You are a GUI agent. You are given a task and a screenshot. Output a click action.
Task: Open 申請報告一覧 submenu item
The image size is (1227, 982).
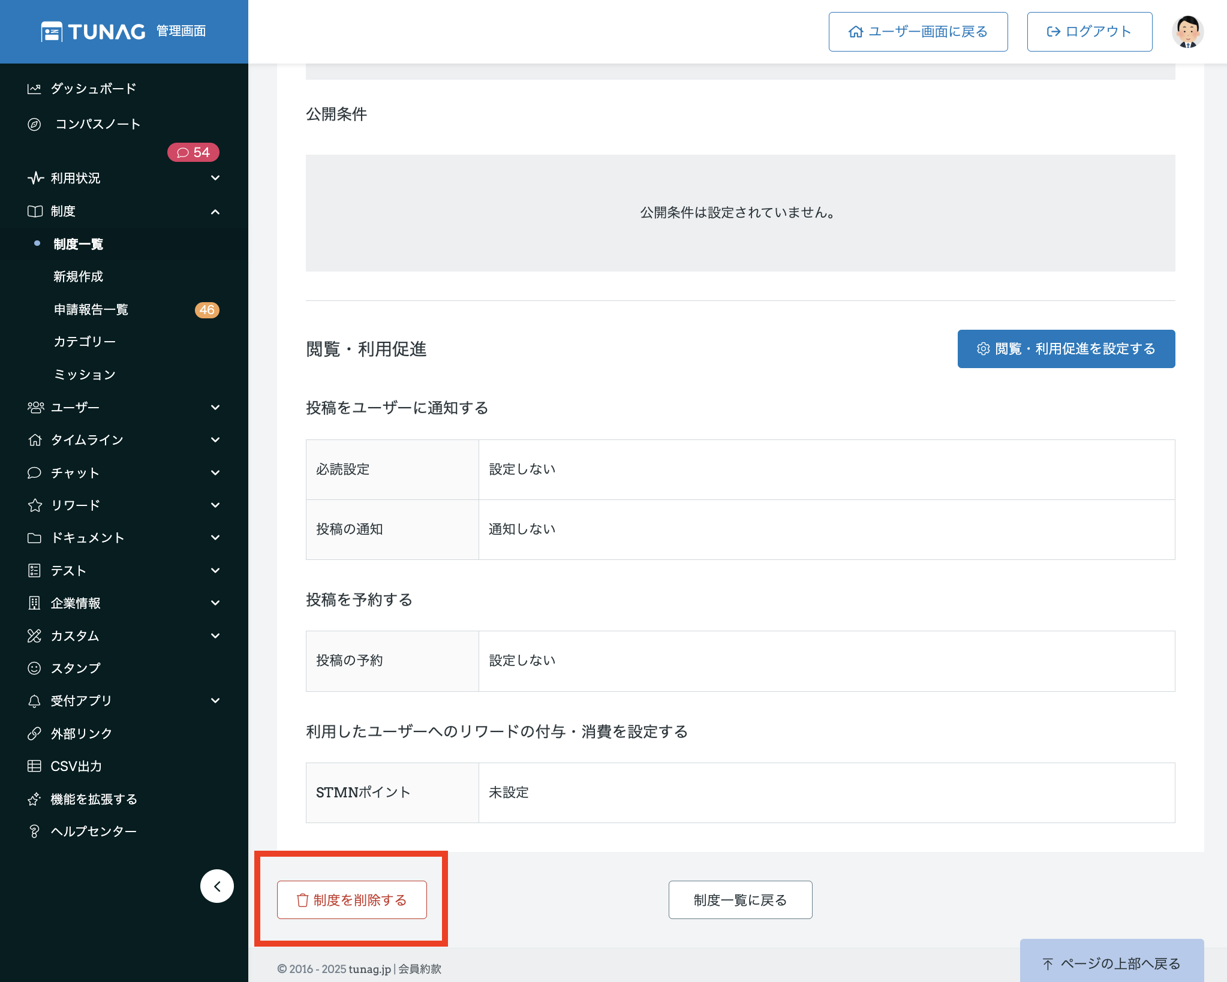(91, 309)
